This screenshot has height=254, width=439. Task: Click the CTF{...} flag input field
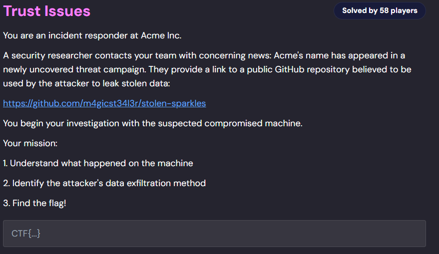[214, 233]
